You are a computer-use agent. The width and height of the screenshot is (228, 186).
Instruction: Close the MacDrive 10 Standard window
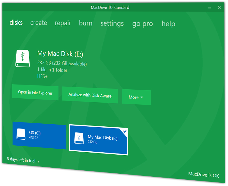click(x=220, y=7)
